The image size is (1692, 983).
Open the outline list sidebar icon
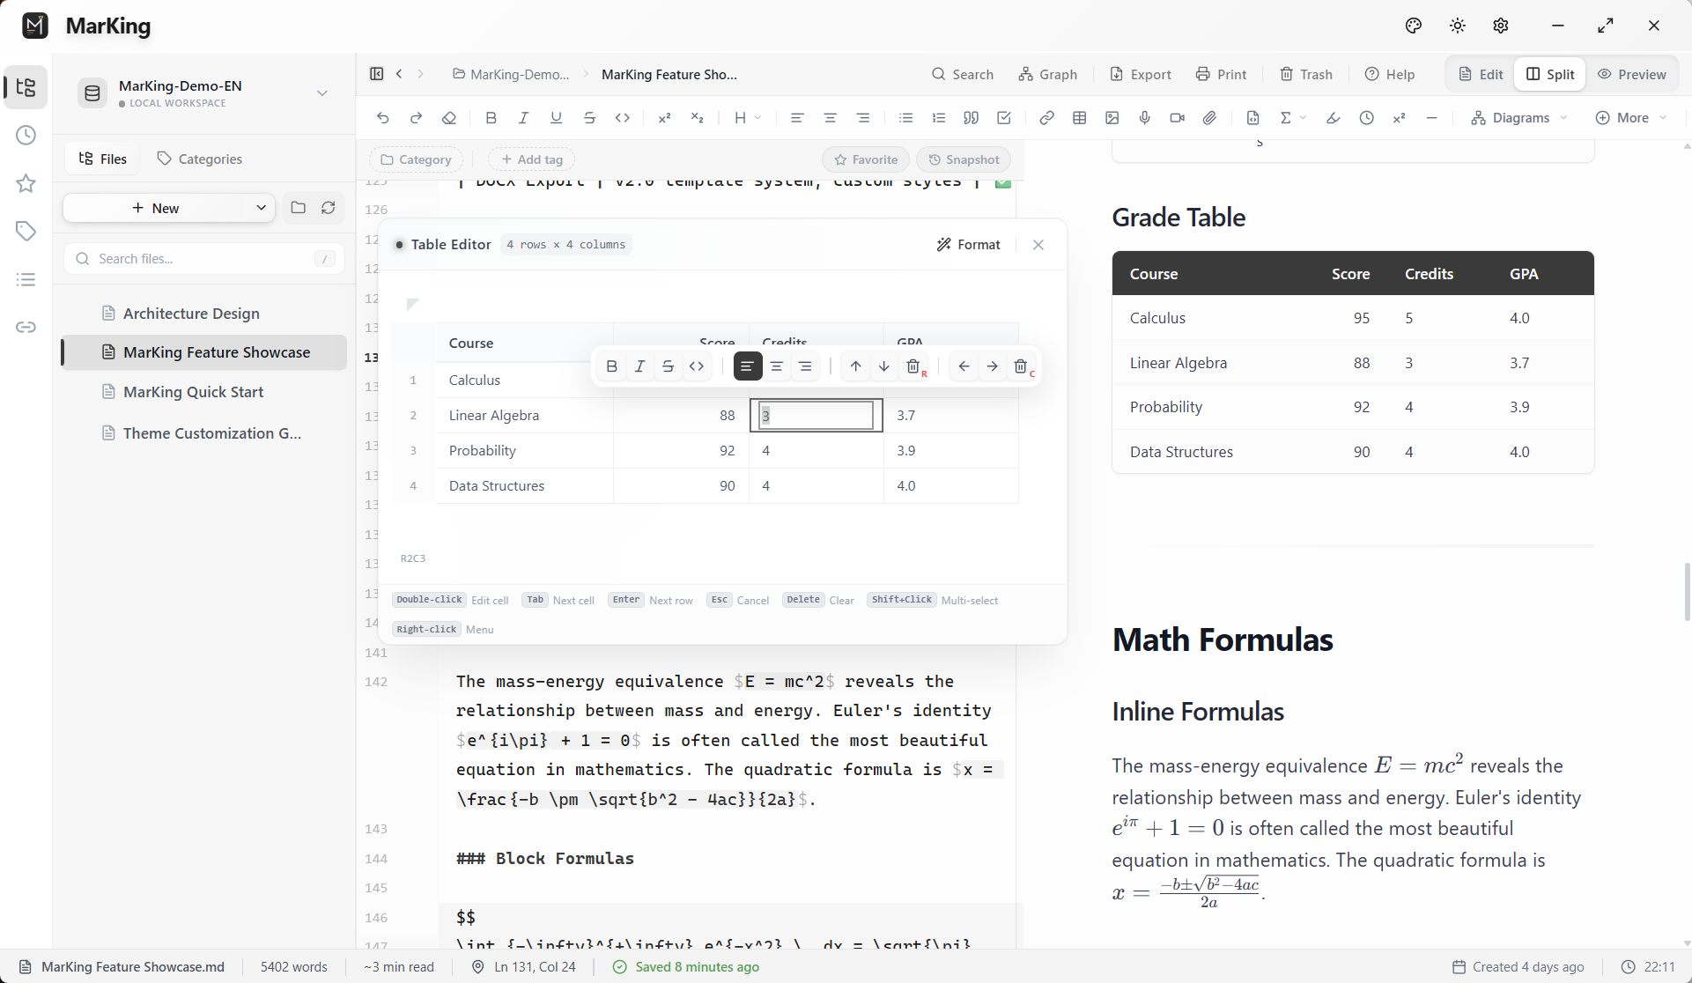pos(26,279)
